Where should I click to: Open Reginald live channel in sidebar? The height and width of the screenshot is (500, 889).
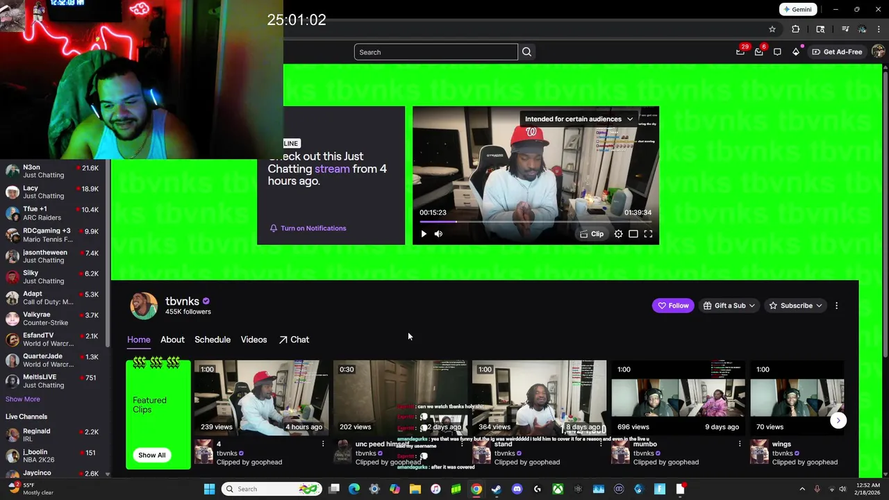tap(52, 435)
